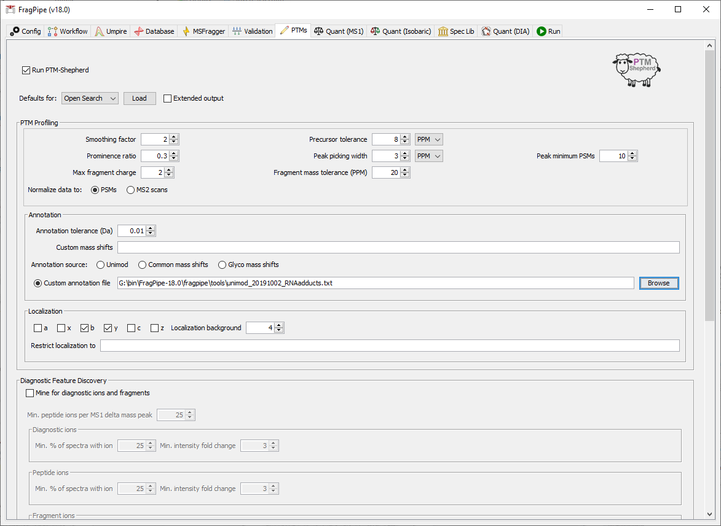Viewport: 721px width, 526px height.
Task: Decrease Localization background value
Action: coord(279,331)
